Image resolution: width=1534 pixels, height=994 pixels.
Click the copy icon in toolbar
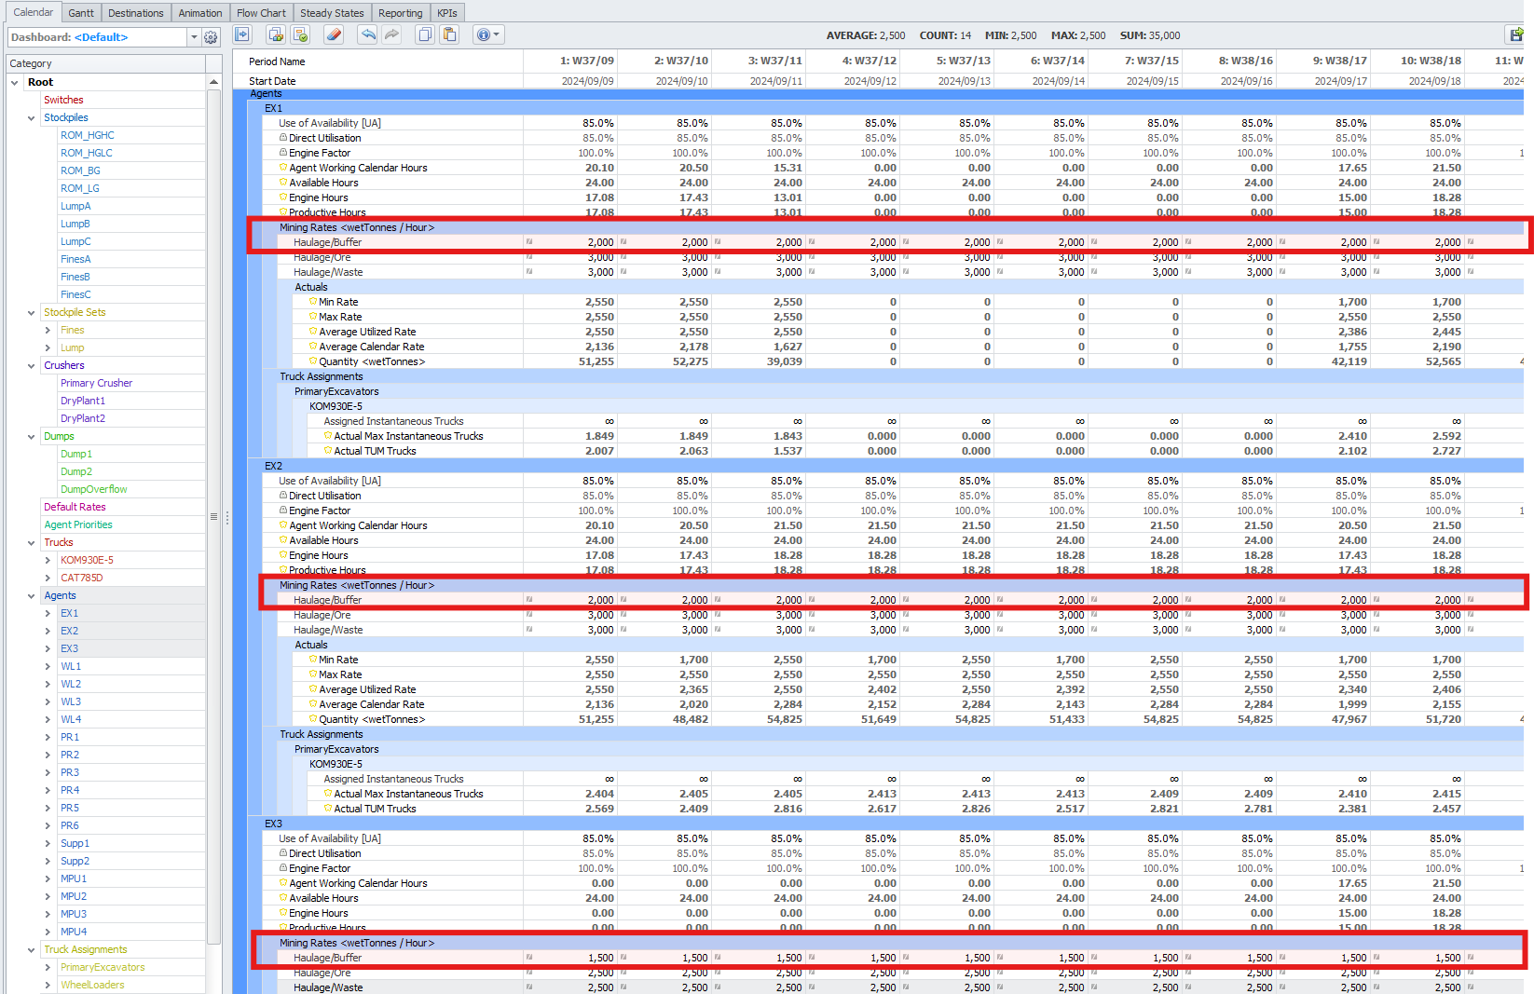425,35
